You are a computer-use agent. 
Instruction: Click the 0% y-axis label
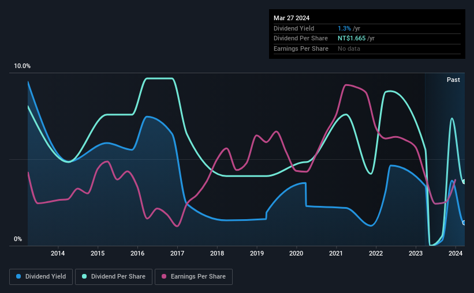click(x=18, y=239)
